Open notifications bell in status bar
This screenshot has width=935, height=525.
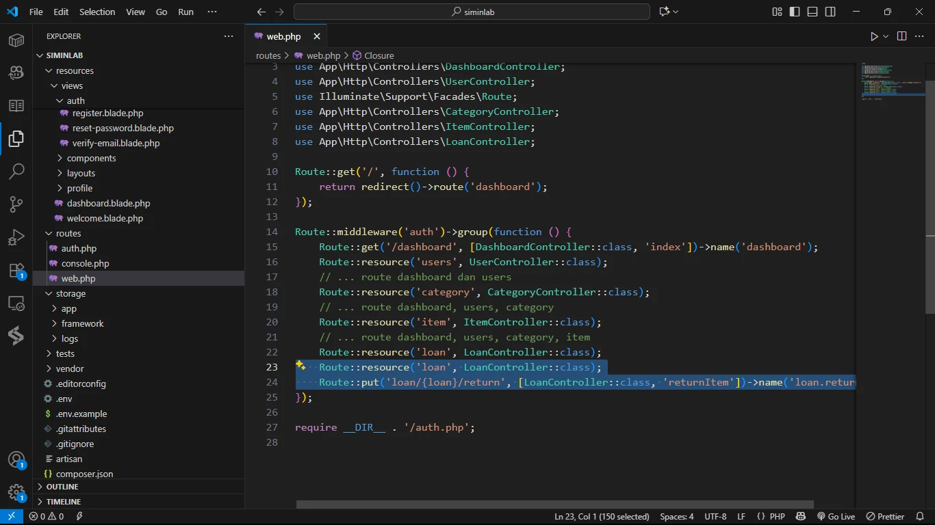[x=921, y=517]
